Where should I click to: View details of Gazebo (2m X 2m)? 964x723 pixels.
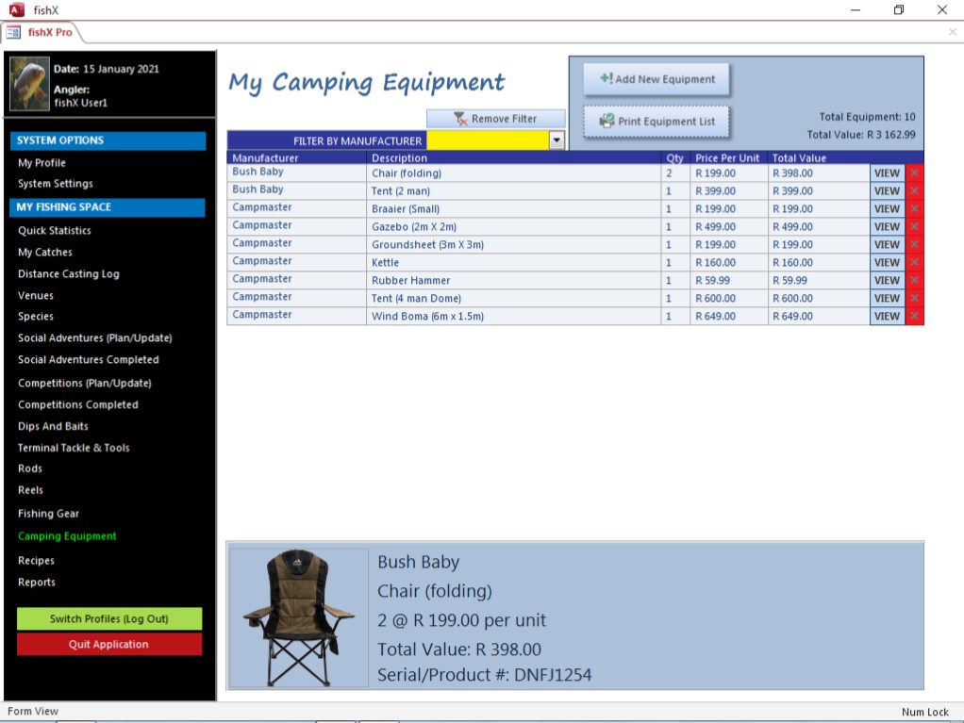pyautogui.click(x=887, y=227)
